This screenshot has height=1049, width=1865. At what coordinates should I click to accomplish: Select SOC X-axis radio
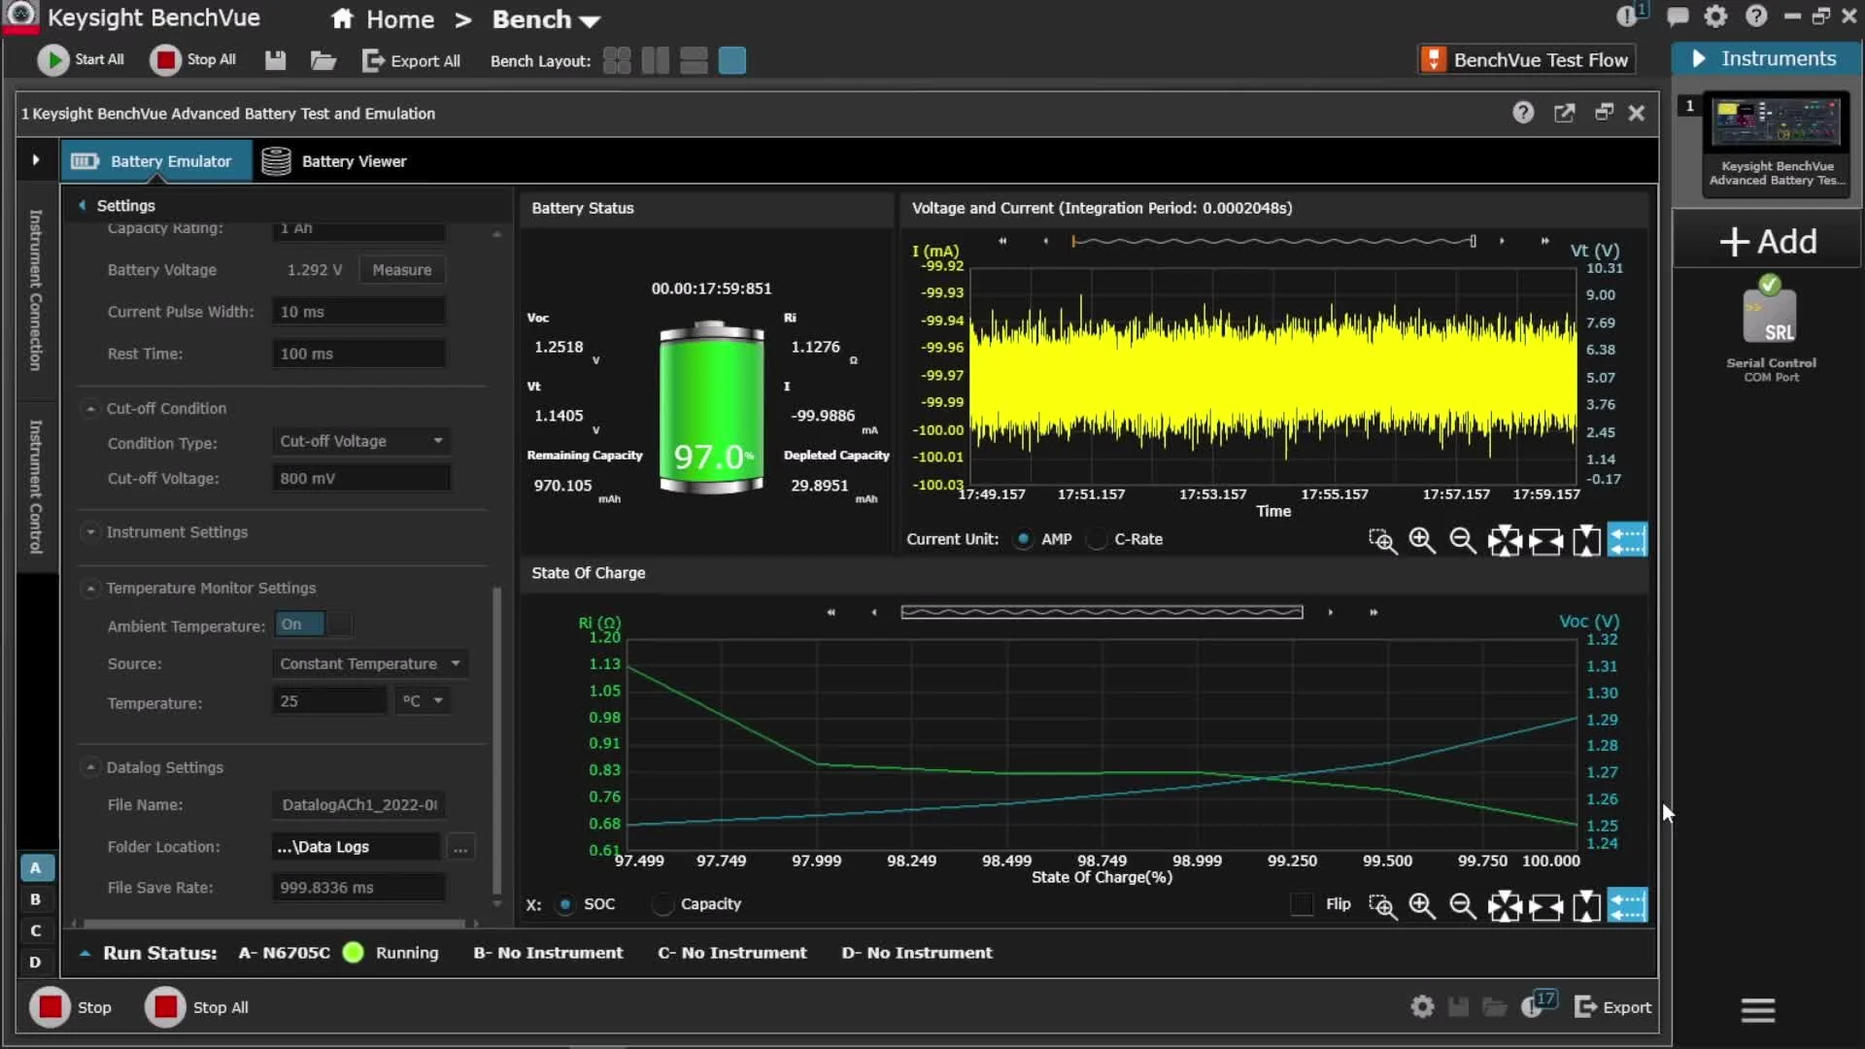565,904
